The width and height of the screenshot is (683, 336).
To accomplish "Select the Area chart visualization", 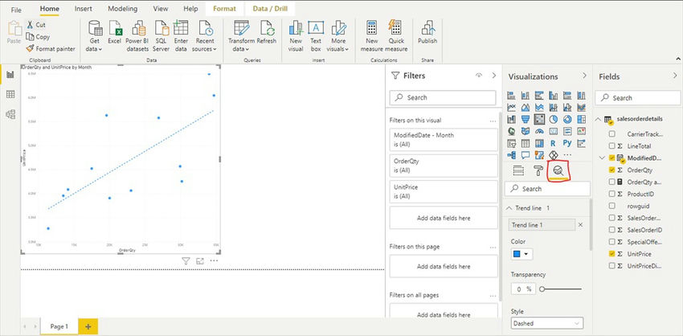I will point(526,107).
